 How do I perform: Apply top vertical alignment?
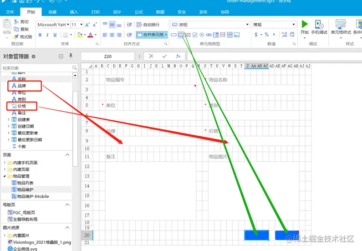(x=105, y=24)
